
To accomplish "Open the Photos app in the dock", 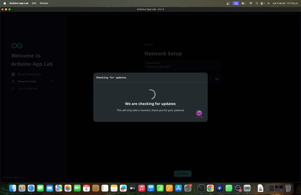I will click(68, 188).
